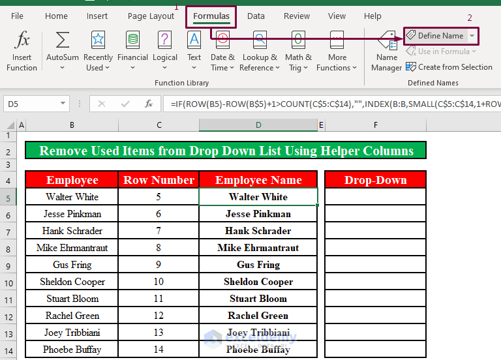Select row 5 header
The width and height of the screenshot is (501, 360).
coord(8,198)
